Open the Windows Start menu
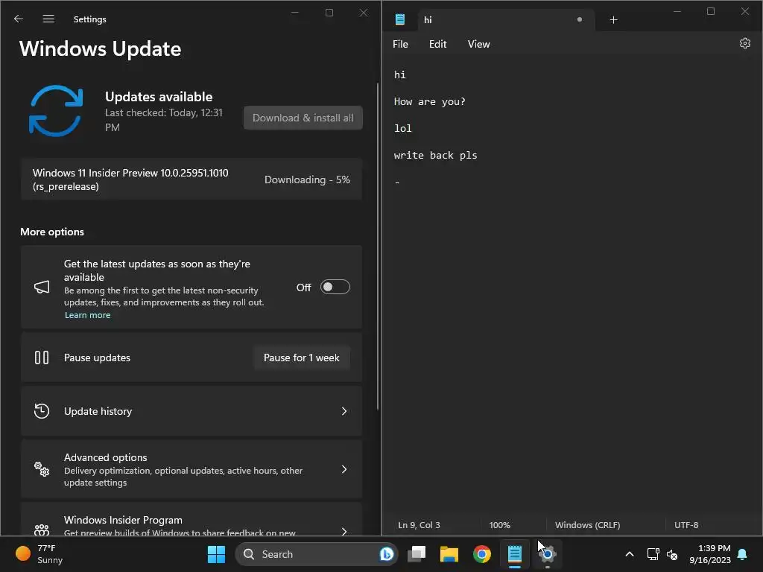This screenshot has width=763, height=572. (216, 554)
